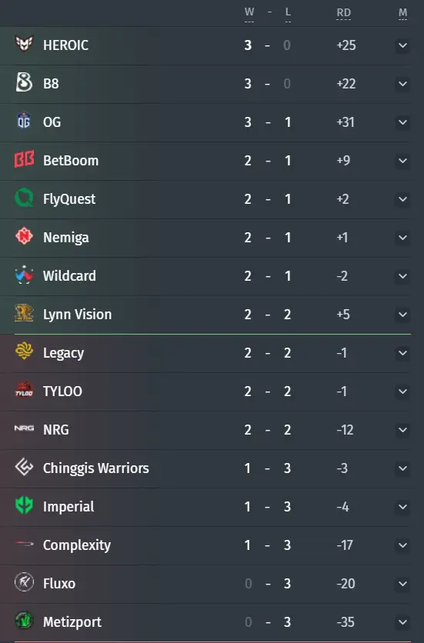424x643 pixels.
Task: Open the Chinggis Warriors team name
Action: tap(96, 468)
